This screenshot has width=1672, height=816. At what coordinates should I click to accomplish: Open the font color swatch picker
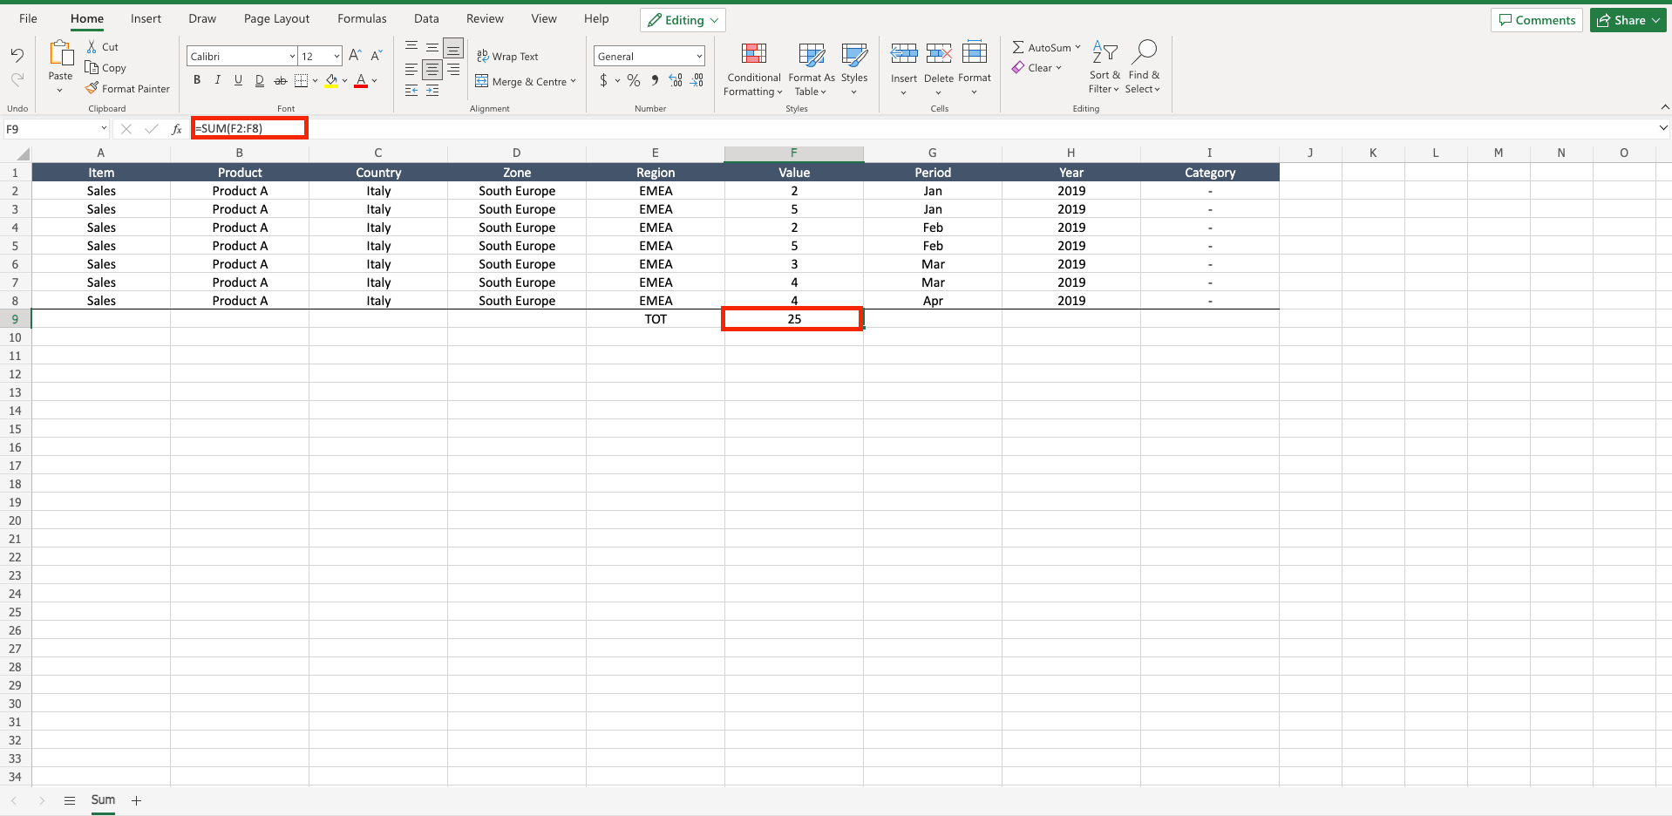click(x=373, y=80)
